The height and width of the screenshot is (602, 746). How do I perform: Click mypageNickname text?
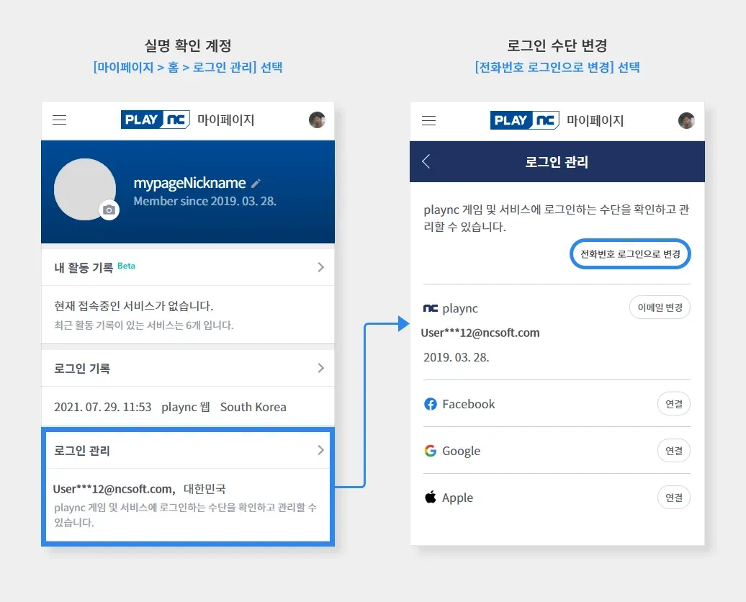(190, 183)
